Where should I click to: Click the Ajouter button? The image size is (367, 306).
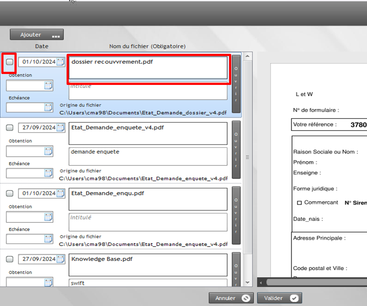[x=37, y=35]
